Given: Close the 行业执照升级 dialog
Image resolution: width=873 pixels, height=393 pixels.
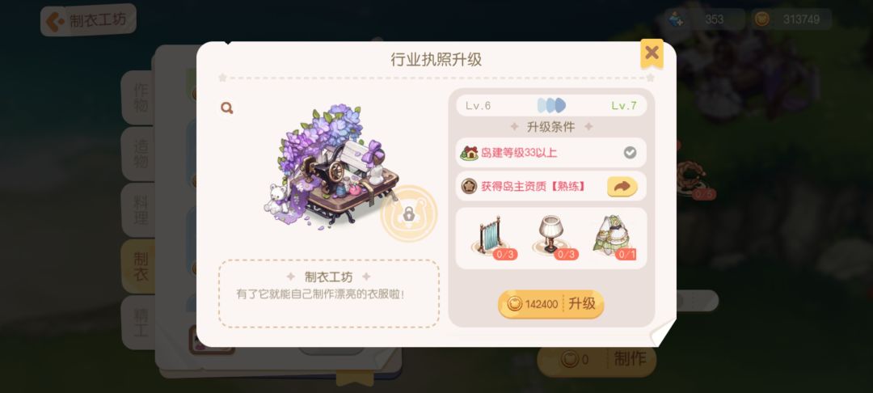Looking at the screenshot, I should 652,53.
